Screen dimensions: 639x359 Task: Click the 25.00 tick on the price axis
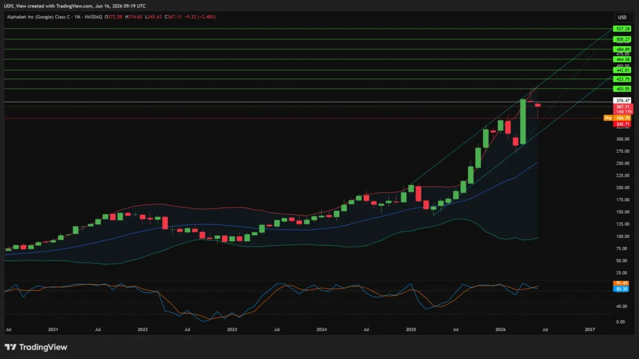(x=622, y=273)
